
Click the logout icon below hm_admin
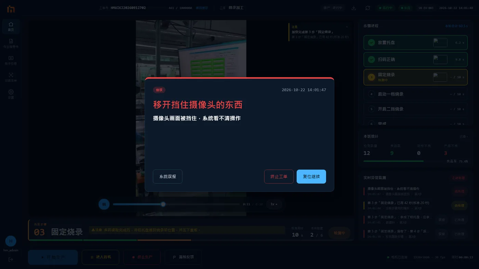pyautogui.click(x=11, y=259)
